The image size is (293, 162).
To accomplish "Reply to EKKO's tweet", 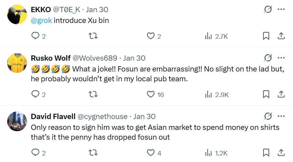I will click(35, 36).
